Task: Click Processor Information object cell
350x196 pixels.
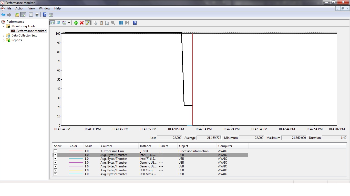Action: 193,151
